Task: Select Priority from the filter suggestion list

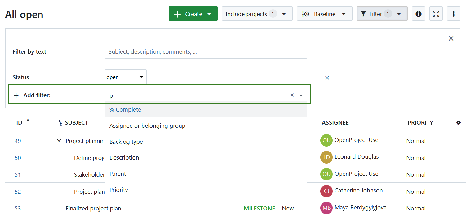Action: click(118, 190)
